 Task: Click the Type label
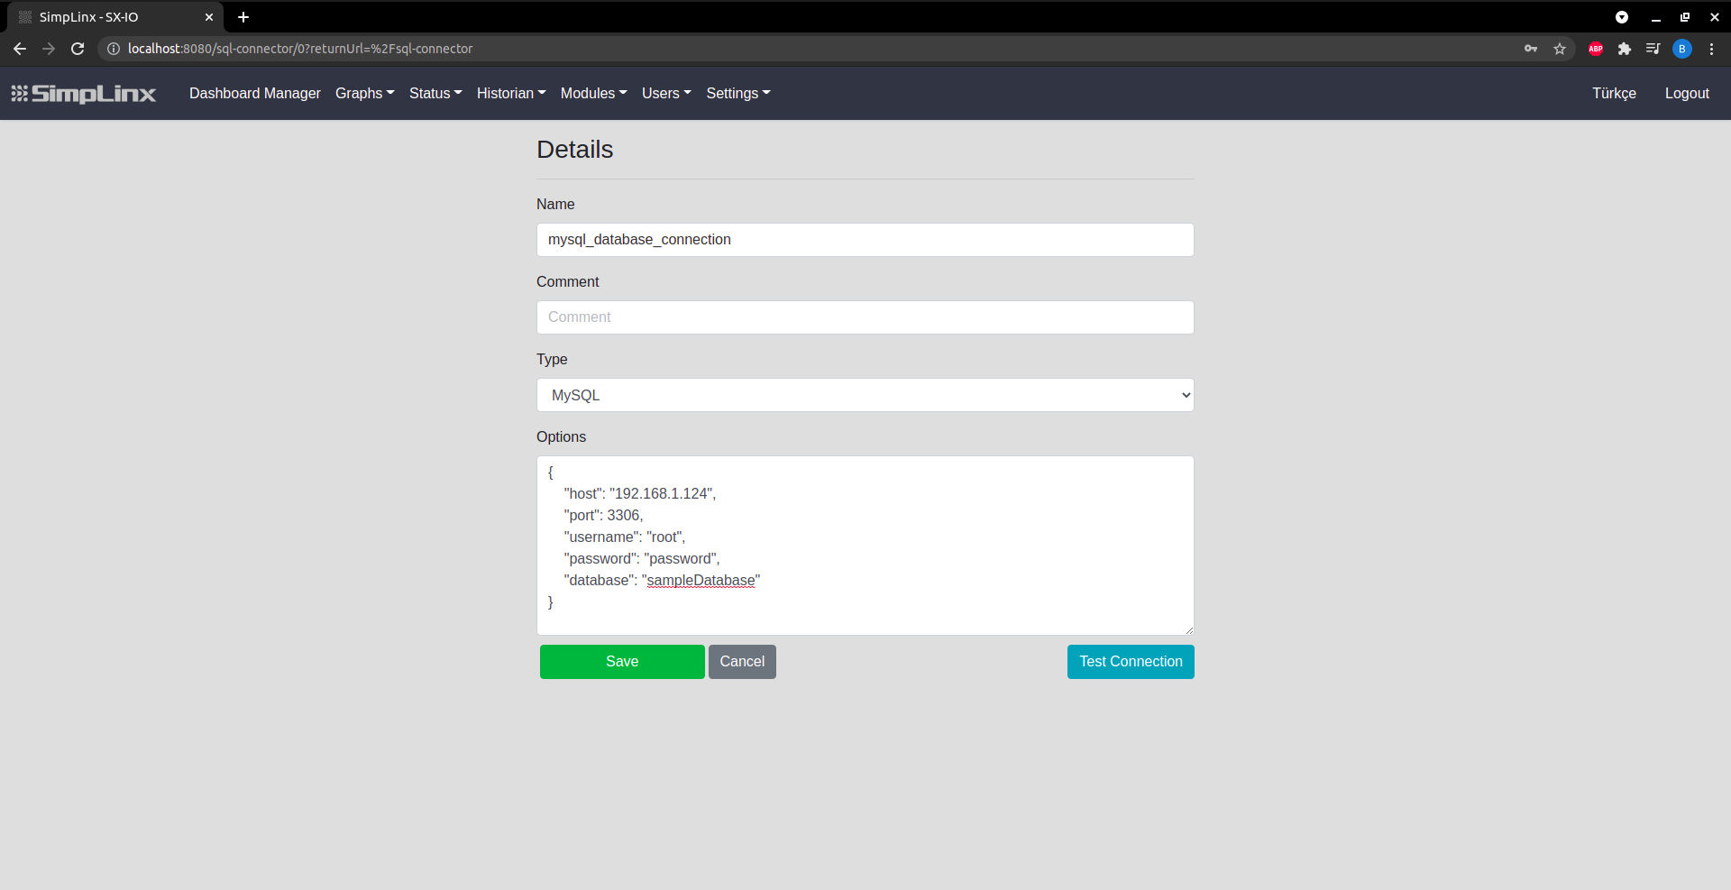[x=552, y=360]
